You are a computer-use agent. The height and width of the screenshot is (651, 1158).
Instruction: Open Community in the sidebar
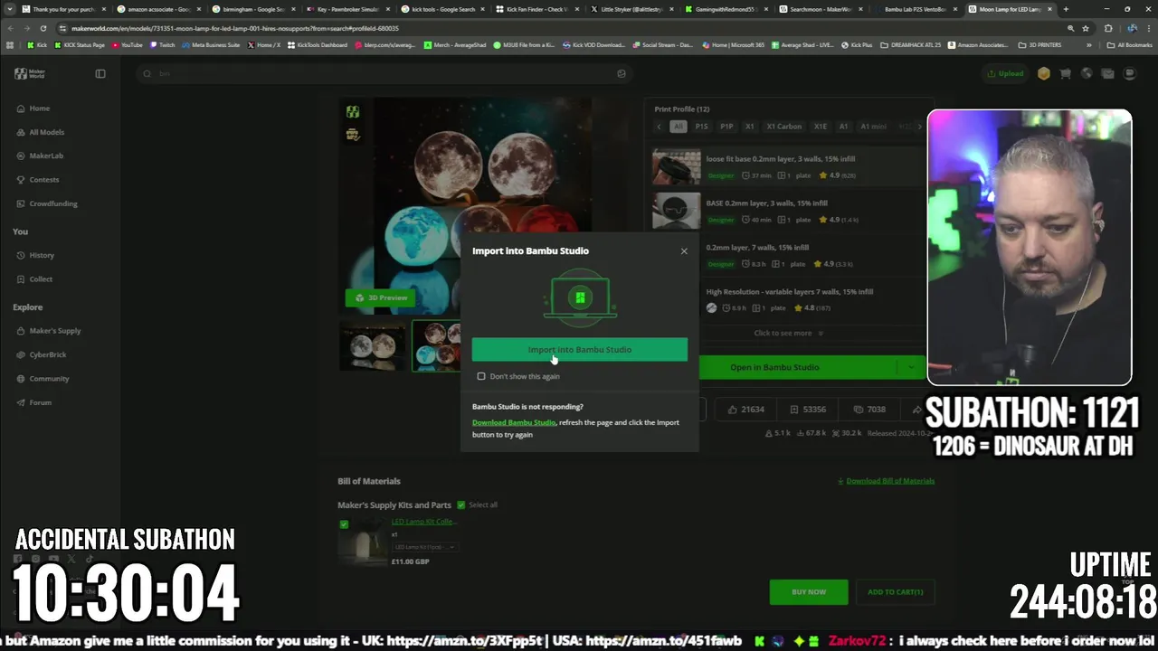(x=49, y=379)
